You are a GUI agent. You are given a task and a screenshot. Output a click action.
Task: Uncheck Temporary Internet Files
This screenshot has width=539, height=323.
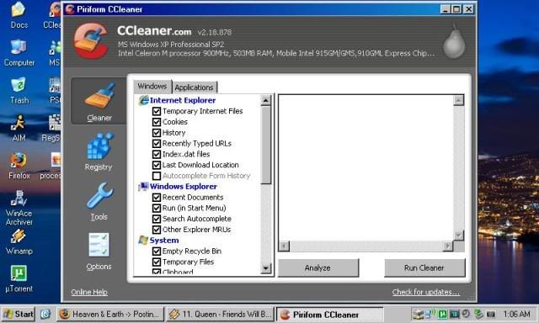point(157,111)
